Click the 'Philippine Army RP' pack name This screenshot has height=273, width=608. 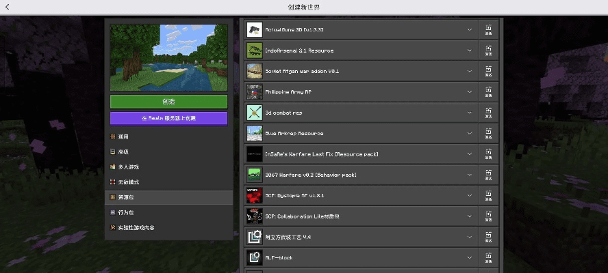tap(288, 92)
